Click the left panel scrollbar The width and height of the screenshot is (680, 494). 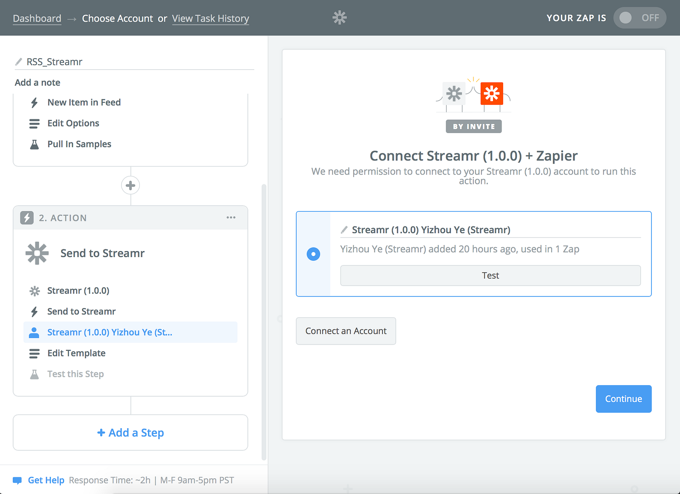click(264, 322)
